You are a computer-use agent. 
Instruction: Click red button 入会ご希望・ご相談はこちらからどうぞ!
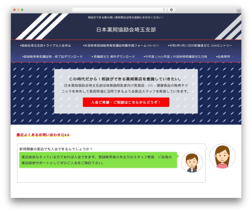[126, 102]
